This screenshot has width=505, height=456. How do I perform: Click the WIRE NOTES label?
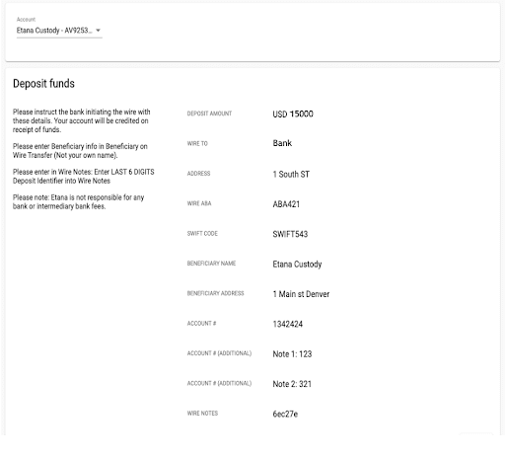coord(202,413)
